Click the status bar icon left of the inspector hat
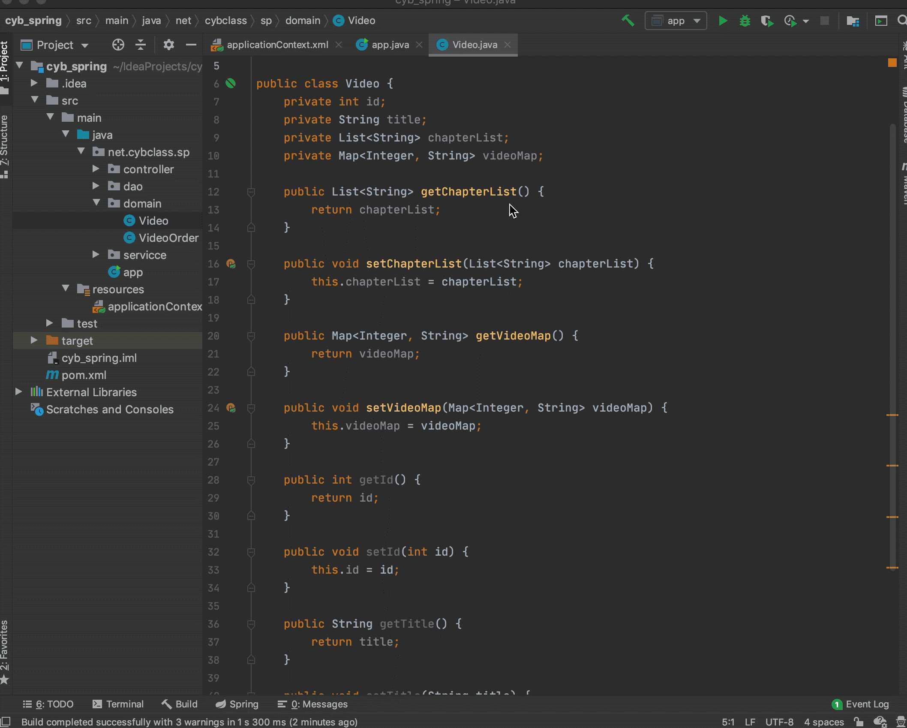 click(x=880, y=722)
